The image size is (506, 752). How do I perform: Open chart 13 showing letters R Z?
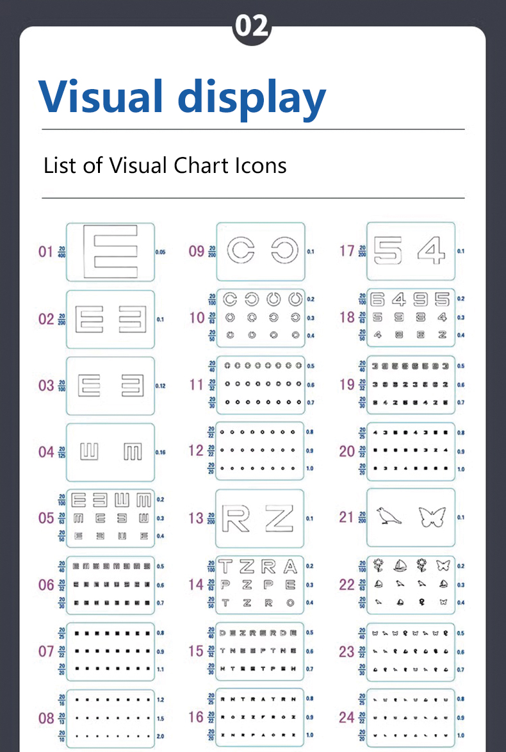tap(260, 518)
